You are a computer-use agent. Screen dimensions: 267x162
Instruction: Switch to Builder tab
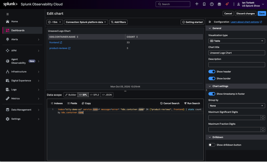pos(71,95)
